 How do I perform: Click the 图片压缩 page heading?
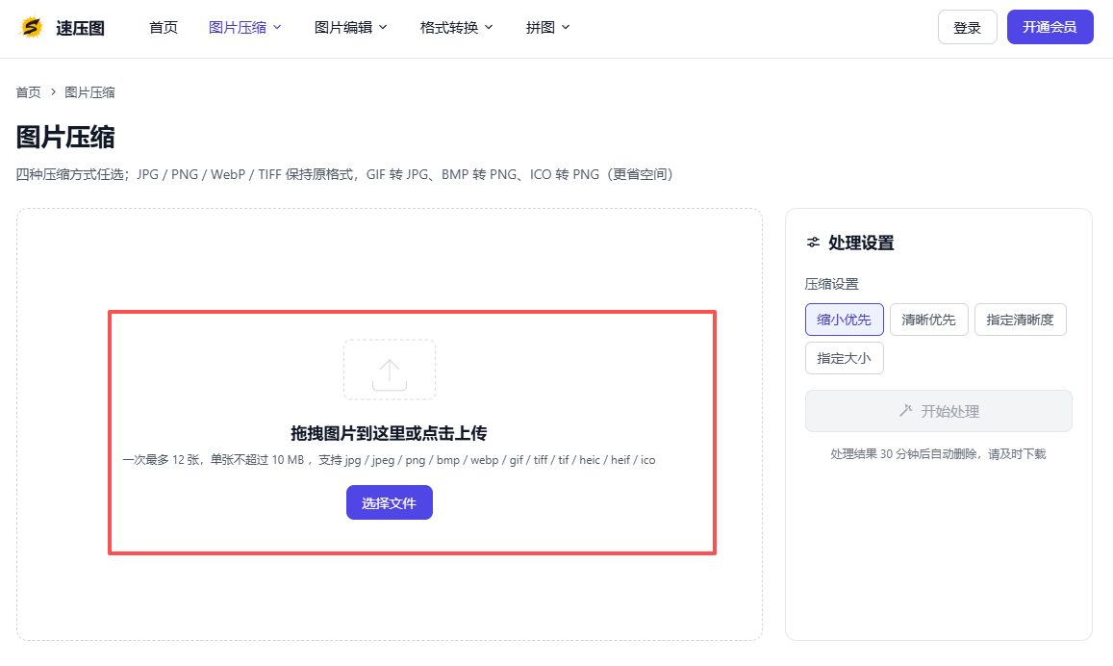click(65, 137)
